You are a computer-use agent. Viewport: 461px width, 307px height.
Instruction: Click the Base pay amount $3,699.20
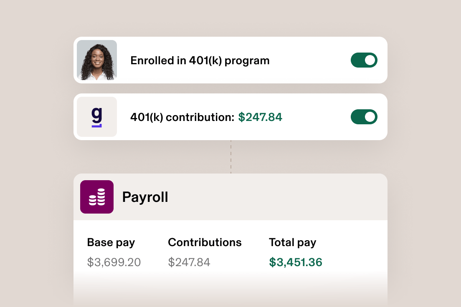pyautogui.click(x=114, y=262)
